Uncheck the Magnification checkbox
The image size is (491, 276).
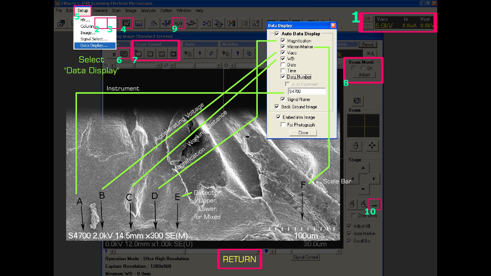point(283,41)
